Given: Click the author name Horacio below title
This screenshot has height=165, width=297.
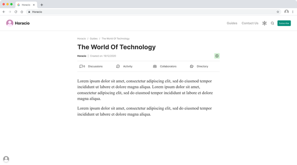Looking at the screenshot, I should pyautogui.click(x=82, y=56).
